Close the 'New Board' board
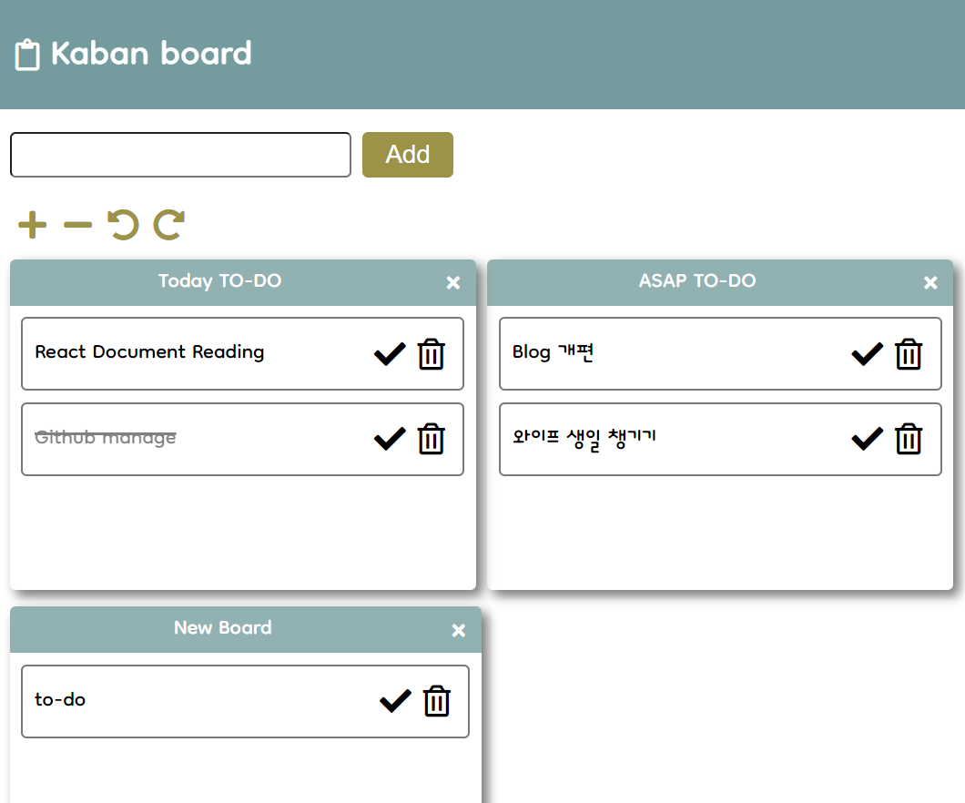The height and width of the screenshot is (803, 965). point(458,629)
